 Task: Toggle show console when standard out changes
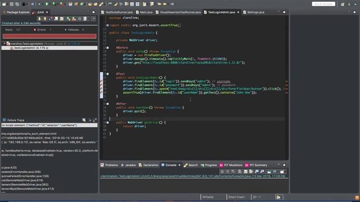click(x=256, y=172)
